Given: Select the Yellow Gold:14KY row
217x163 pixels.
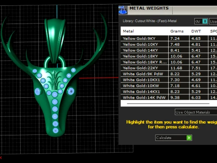Looking at the screenshot, I should tap(169, 50).
